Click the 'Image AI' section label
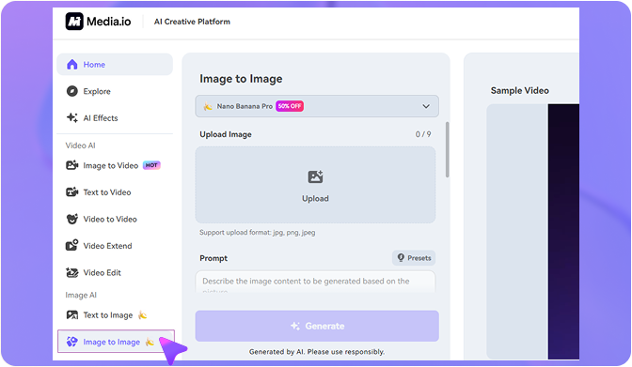 pyautogui.click(x=81, y=295)
